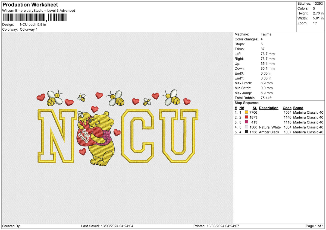Click the Stop Sequence heading
This screenshot has height=230, width=326.
pos(247,103)
